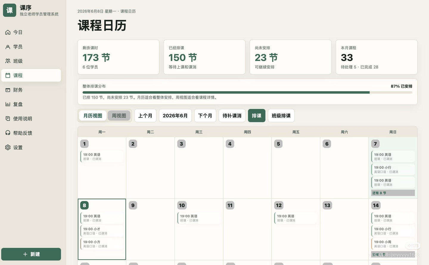Click the 班级排课 button
Image resolution: width=429 pixels, height=265 pixels.
(x=281, y=116)
